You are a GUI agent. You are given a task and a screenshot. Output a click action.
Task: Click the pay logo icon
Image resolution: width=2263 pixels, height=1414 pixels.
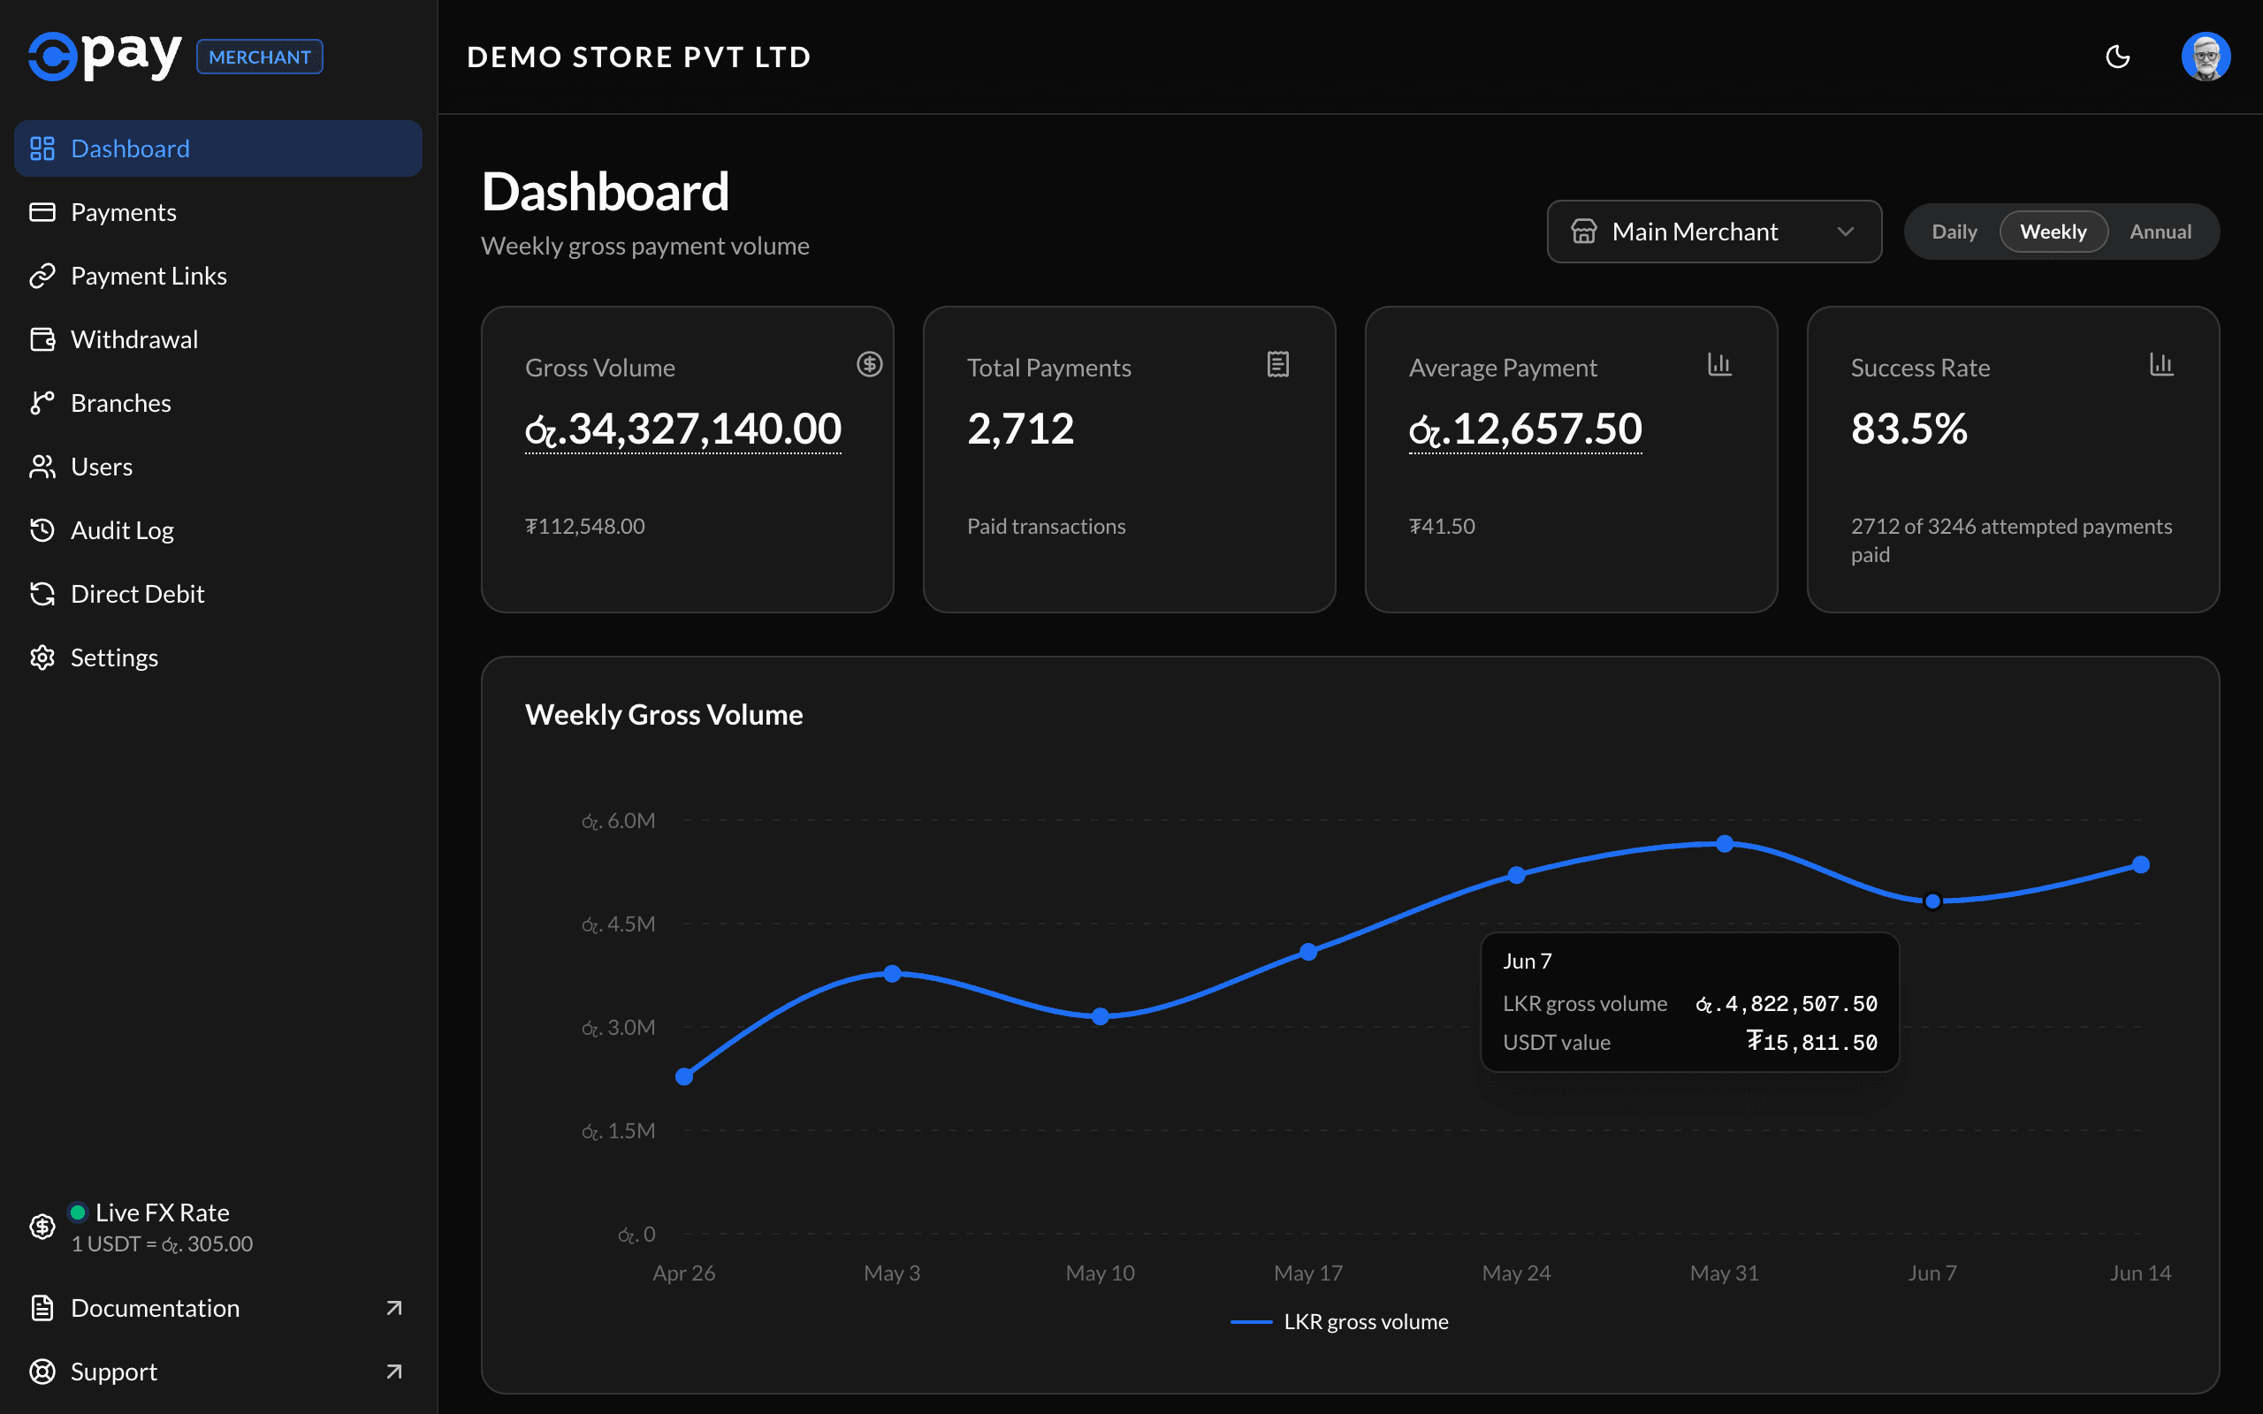point(104,56)
